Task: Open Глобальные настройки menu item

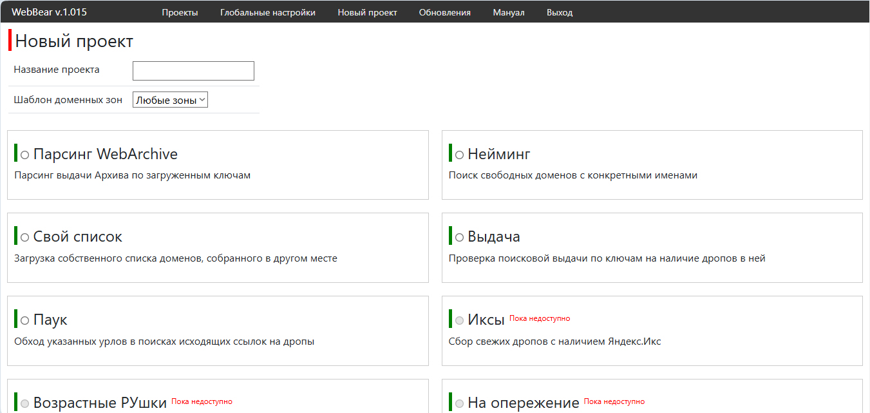Action: point(268,12)
